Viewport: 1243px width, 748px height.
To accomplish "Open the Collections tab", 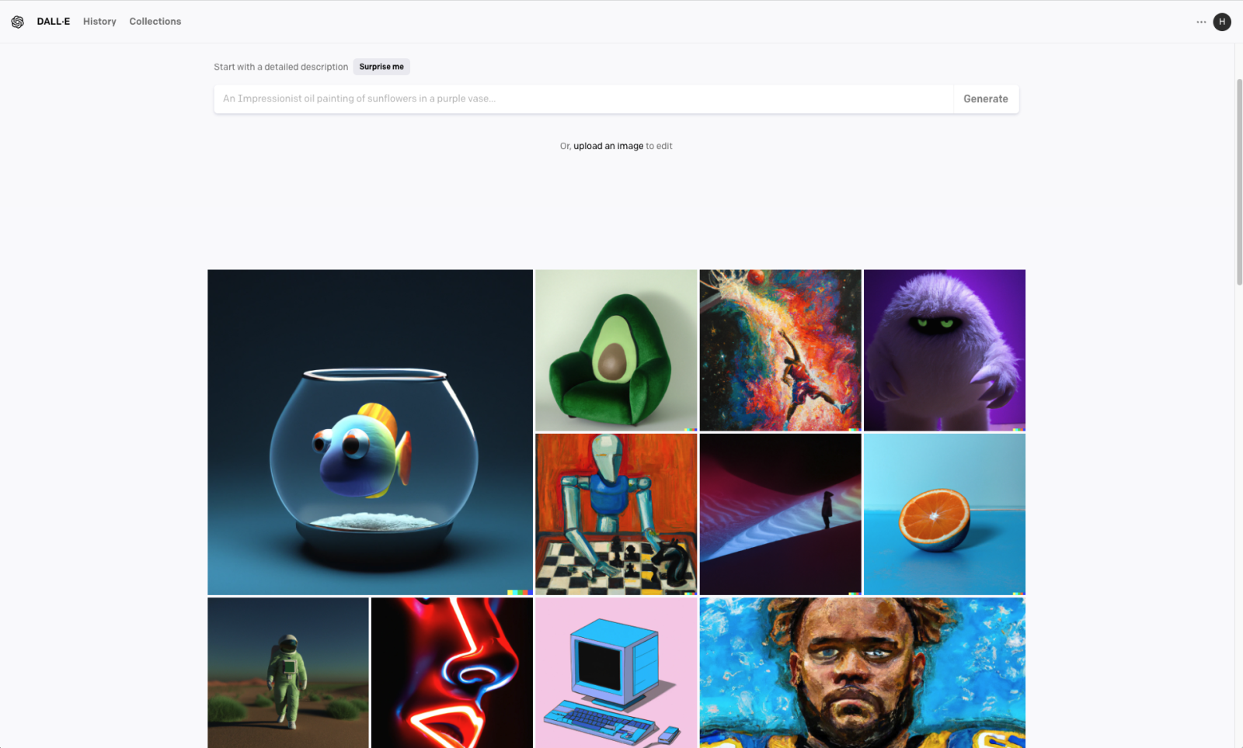I will (x=155, y=22).
